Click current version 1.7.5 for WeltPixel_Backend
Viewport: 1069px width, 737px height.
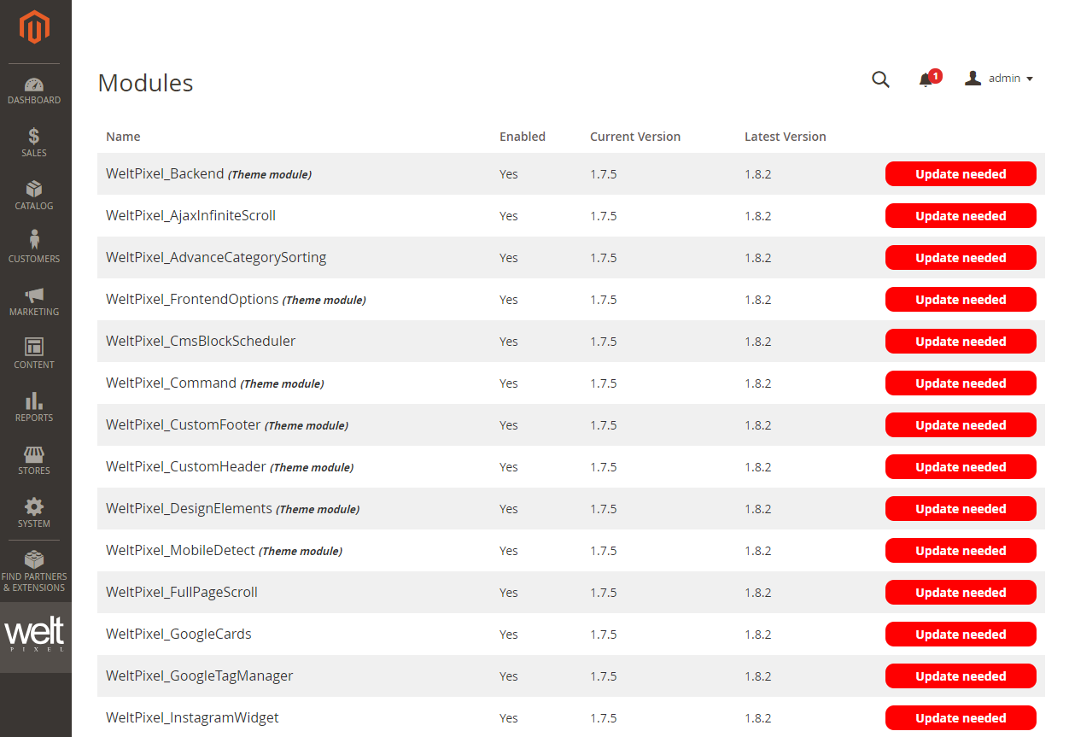[x=603, y=174]
